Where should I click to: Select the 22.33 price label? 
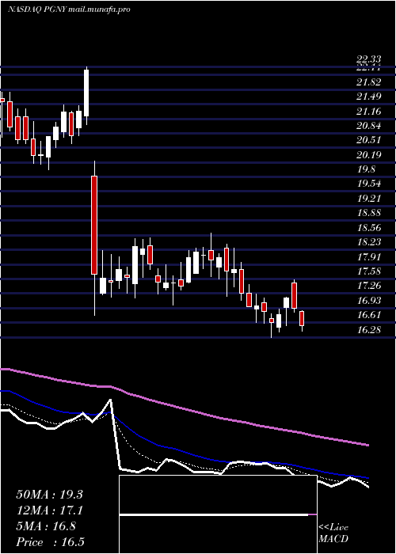point(369,60)
